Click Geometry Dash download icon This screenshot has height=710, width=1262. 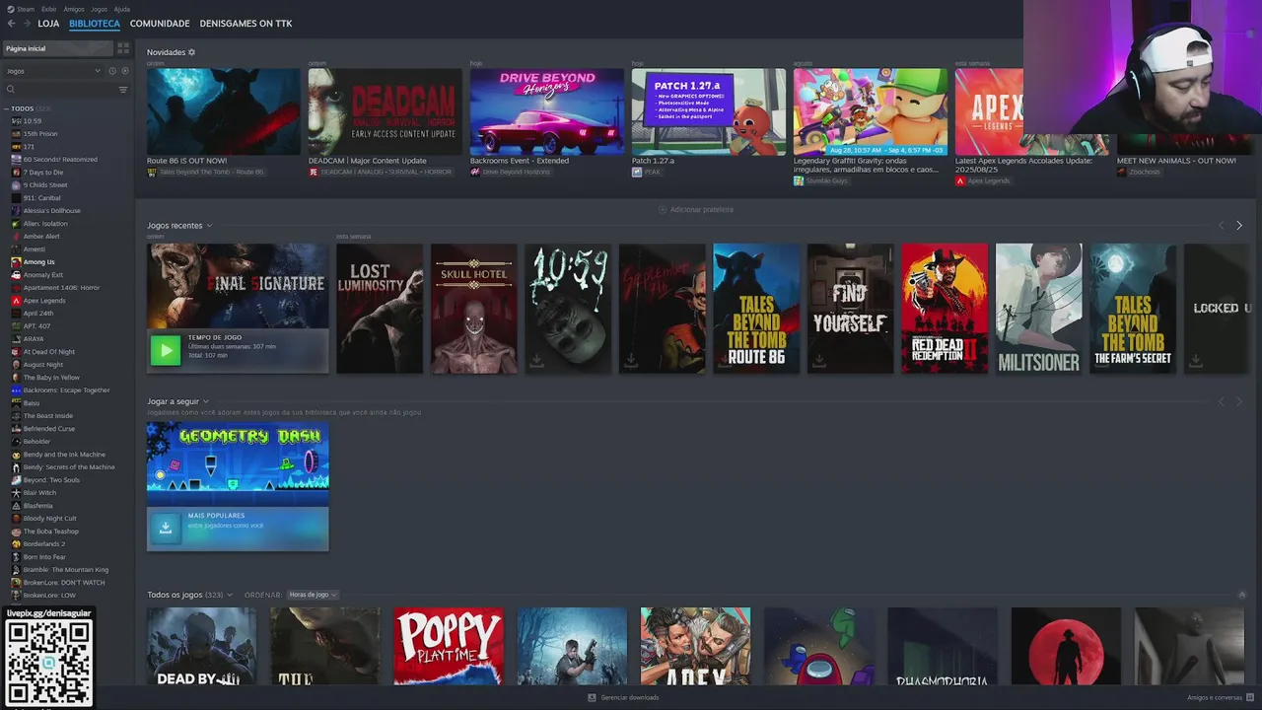(x=166, y=528)
